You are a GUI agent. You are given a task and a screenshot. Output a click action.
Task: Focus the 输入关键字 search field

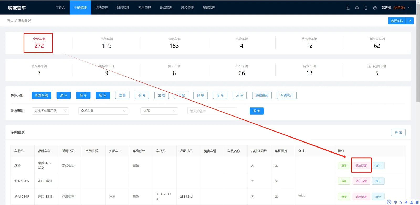point(212,111)
